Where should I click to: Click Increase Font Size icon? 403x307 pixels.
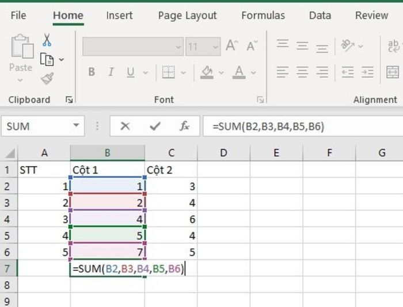(232, 46)
